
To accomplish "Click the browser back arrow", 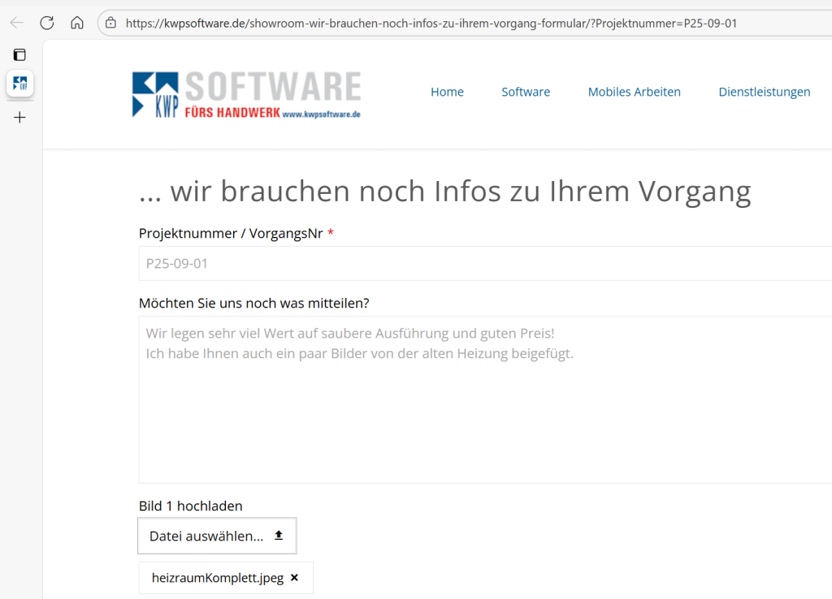I will (x=16, y=23).
